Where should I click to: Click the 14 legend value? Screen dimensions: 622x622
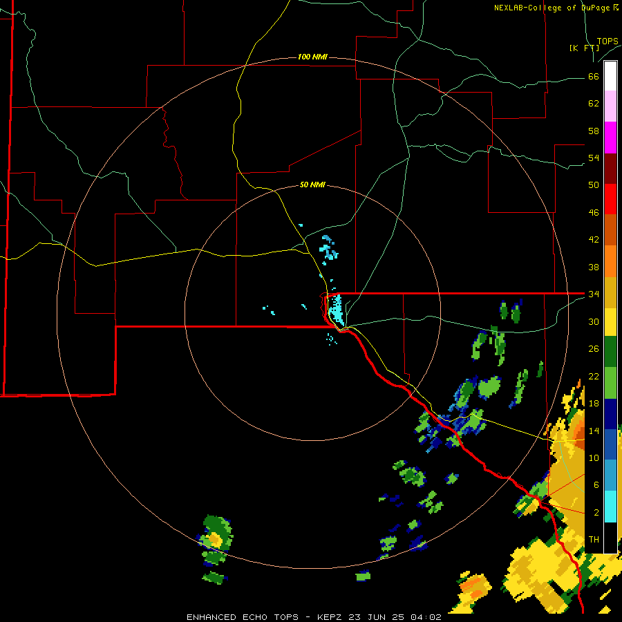click(x=594, y=431)
